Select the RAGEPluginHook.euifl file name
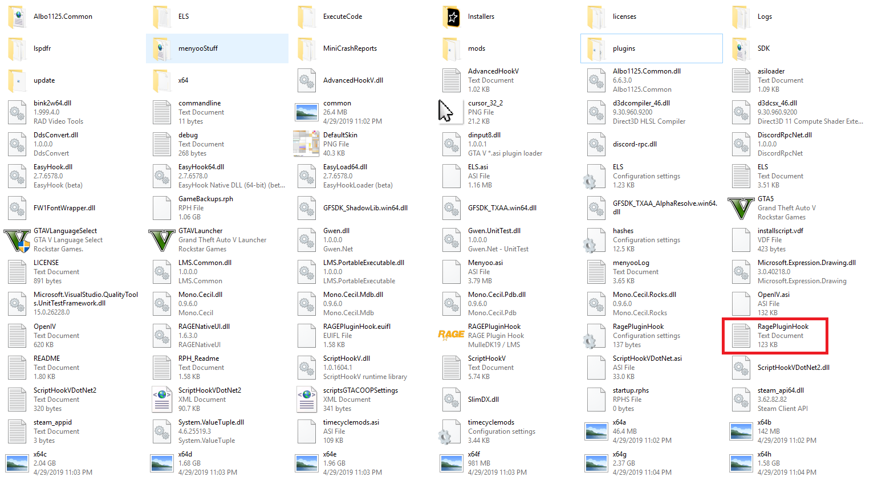The height and width of the screenshot is (489, 882). click(x=357, y=327)
